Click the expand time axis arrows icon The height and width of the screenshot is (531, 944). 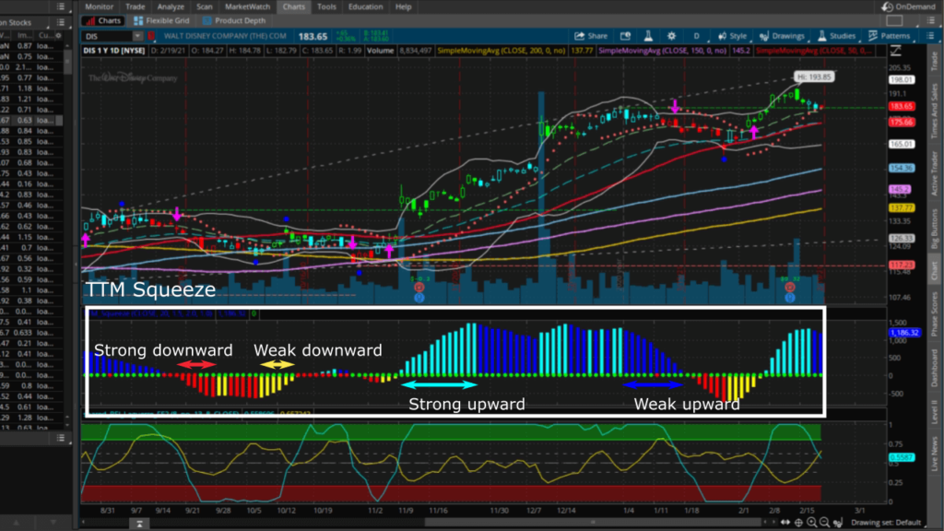[x=785, y=523]
